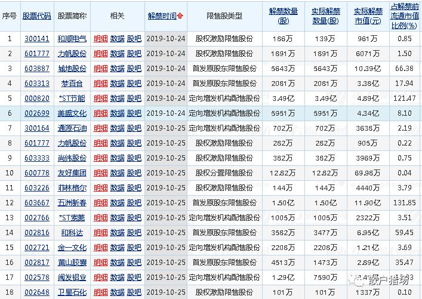Open stock 五洲新春
Viewport: 422px width, 299px height.
(72, 203)
